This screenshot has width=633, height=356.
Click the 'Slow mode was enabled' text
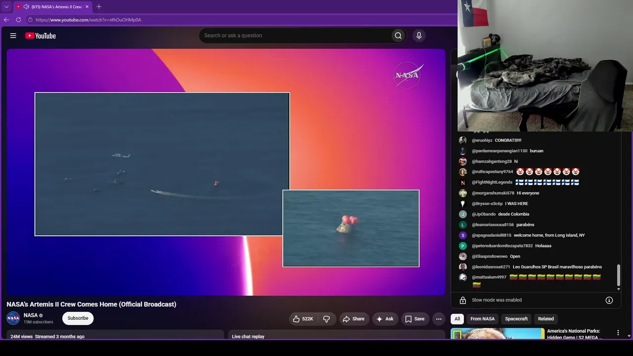point(497,300)
